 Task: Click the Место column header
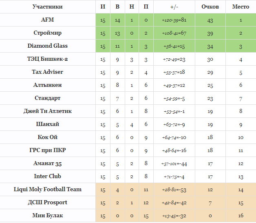pyautogui.click(x=241, y=7)
